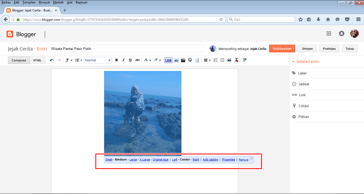Open the Tampilan menu
364x194 pixels.
click(29, 2)
